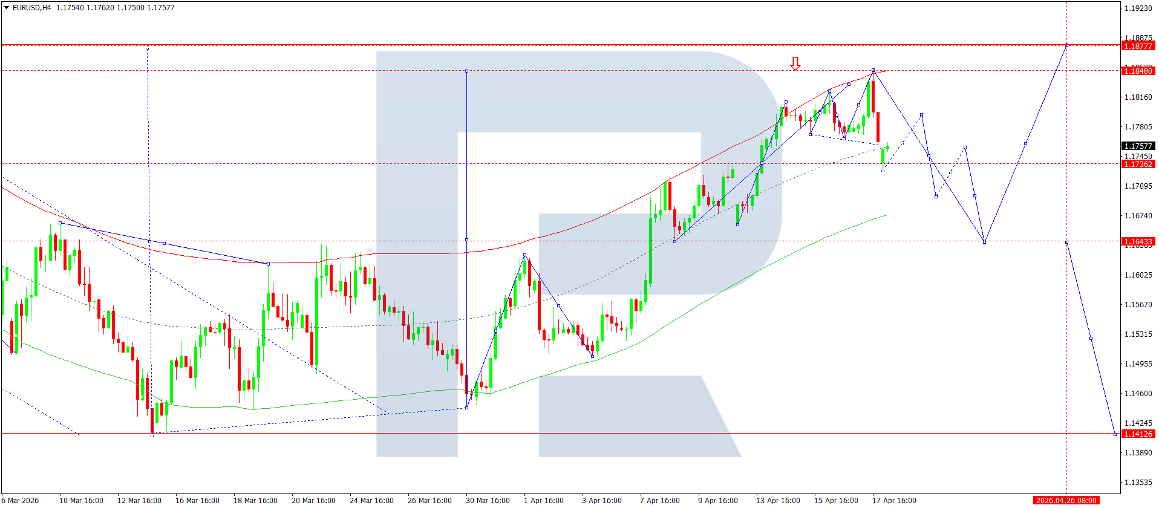Click the EURUSD,H4 symbol title text
The image size is (1159, 508).
click(x=32, y=8)
